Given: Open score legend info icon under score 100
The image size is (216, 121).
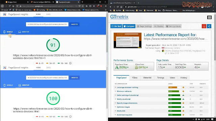Looking at the screenshot, I should [71, 117].
